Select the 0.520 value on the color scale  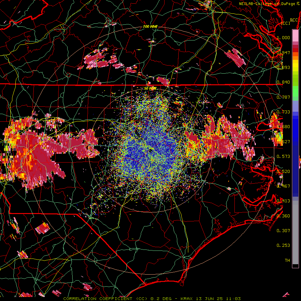click(x=283, y=172)
